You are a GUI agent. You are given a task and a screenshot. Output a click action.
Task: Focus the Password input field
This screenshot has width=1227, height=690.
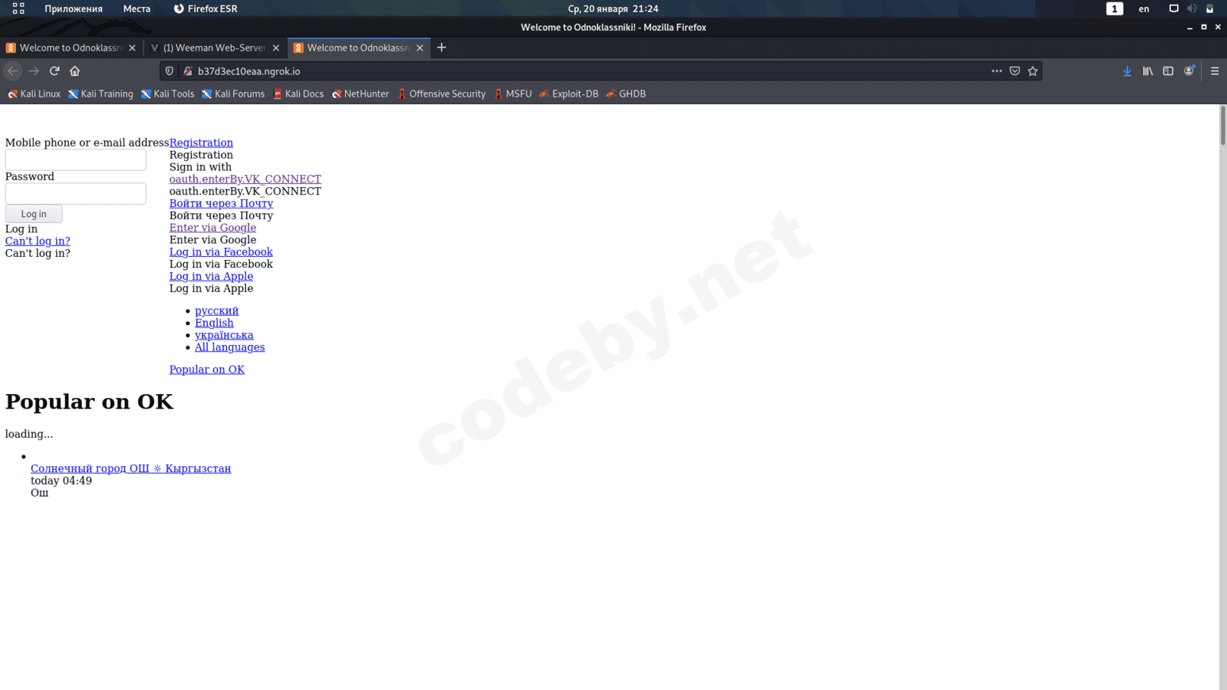click(x=76, y=193)
